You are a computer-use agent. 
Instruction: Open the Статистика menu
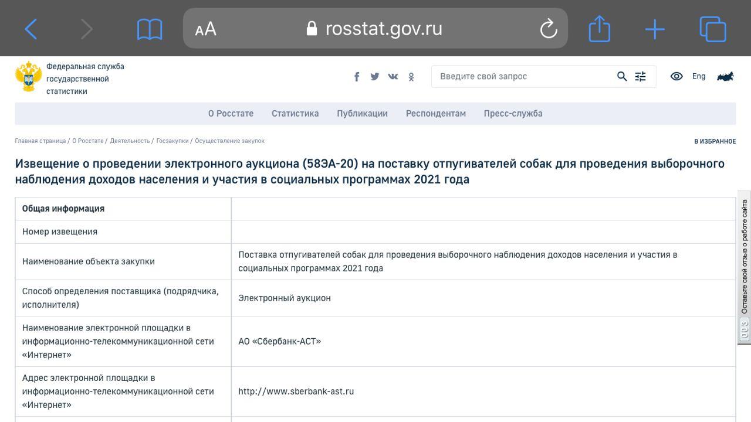pyautogui.click(x=295, y=114)
